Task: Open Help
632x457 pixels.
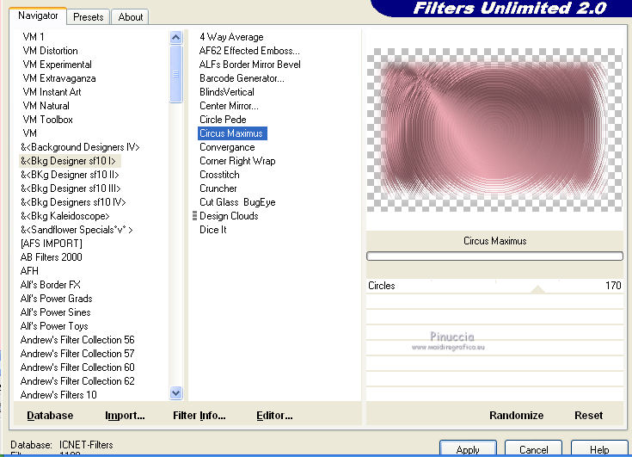Action: (x=599, y=449)
